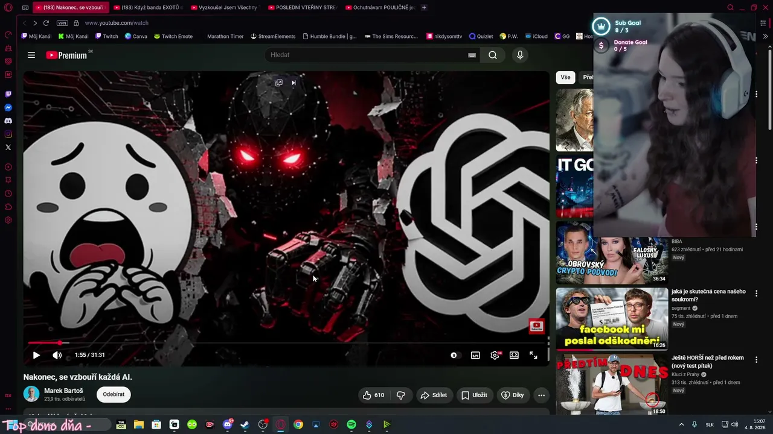Image resolution: width=773 pixels, height=434 pixels.
Task: Switch to the 'POSLEDNÍ VTEŘINY' tab
Action: point(301,7)
